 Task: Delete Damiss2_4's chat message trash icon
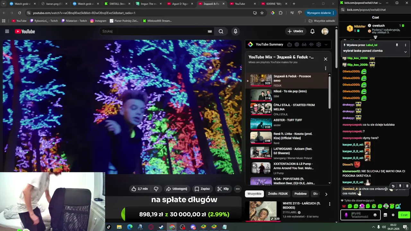407,186
